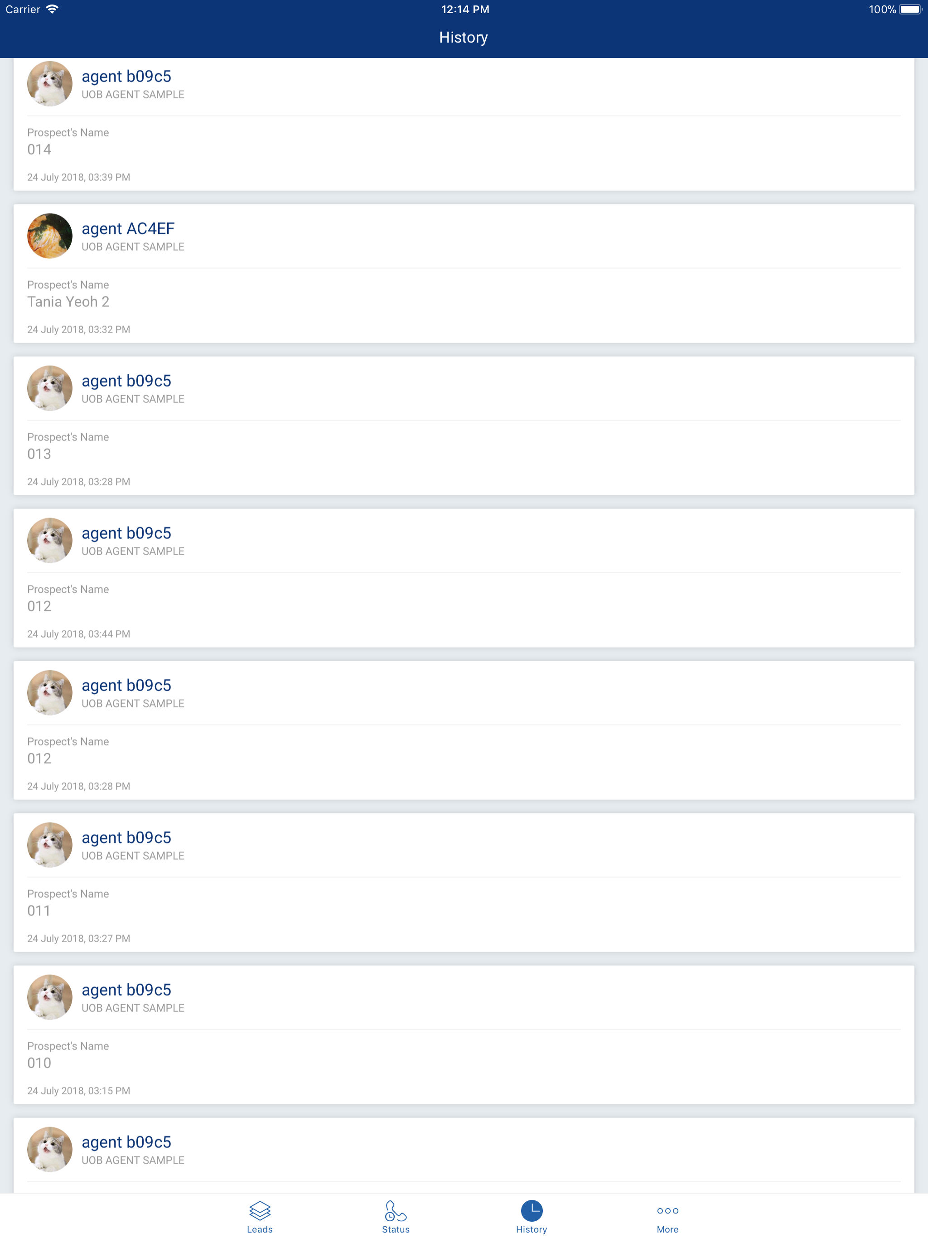
Task: Select prospect 014 history record
Action: [x=464, y=124]
